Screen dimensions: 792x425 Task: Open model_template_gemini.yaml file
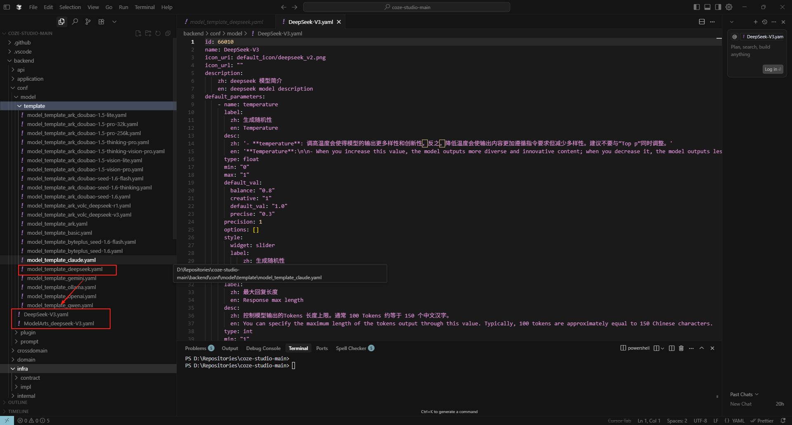pos(61,278)
